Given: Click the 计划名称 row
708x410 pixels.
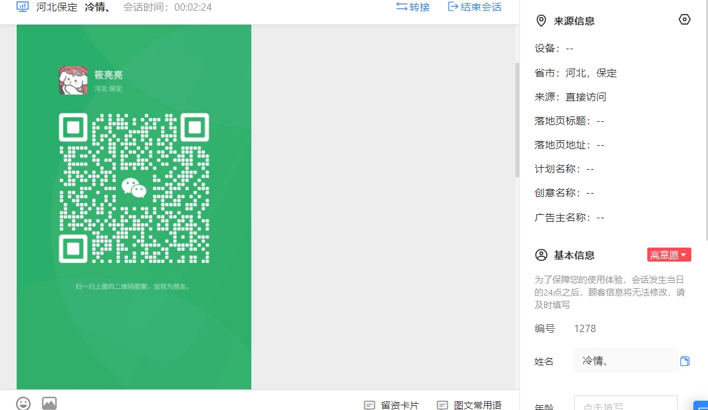Looking at the screenshot, I should [x=564, y=169].
